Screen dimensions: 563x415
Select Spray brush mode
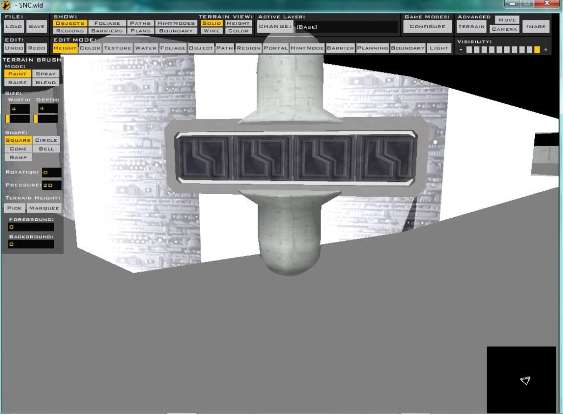click(46, 74)
